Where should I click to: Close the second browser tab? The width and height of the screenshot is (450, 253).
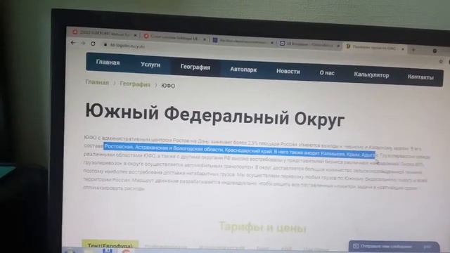click(x=205, y=39)
